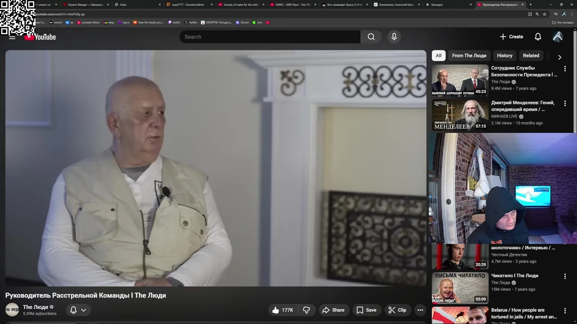This screenshot has height=324, width=577.
Task: Dislike the video with thumbs-down
Action: point(307,310)
